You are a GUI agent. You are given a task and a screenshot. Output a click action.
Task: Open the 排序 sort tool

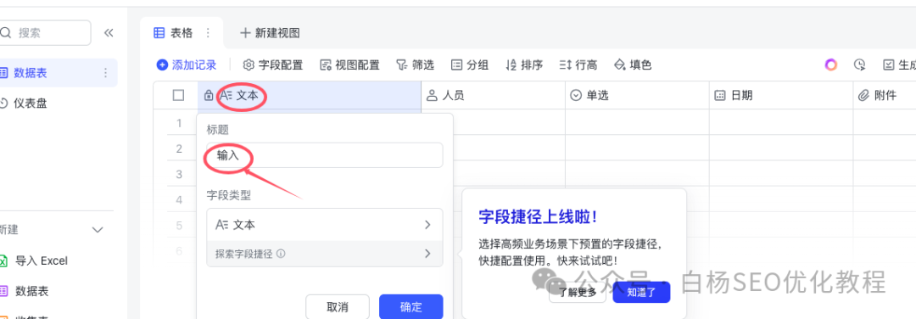524,64
